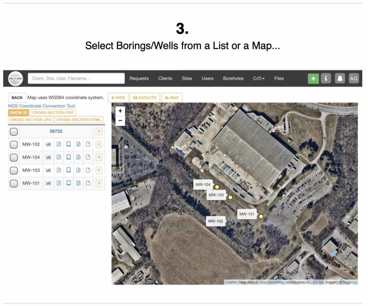Open the C/O dropdown menu
The image size is (368, 306).
[259, 78]
